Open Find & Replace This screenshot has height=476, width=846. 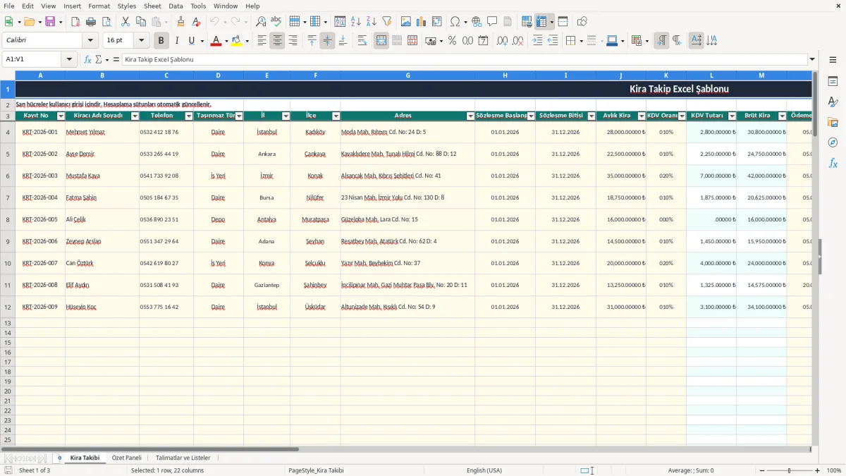tap(261, 22)
